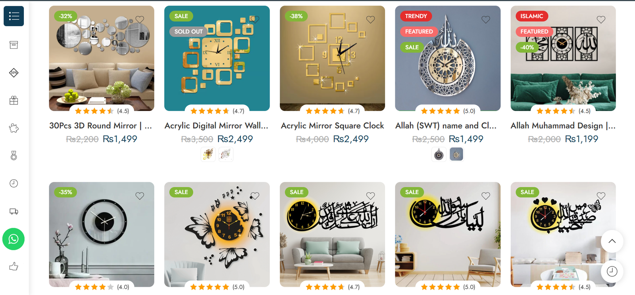The width and height of the screenshot is (635, 295).
Task: Open the 50% discount tag sidebar icon
Action: pyautogui.click(x=14, y=72)
